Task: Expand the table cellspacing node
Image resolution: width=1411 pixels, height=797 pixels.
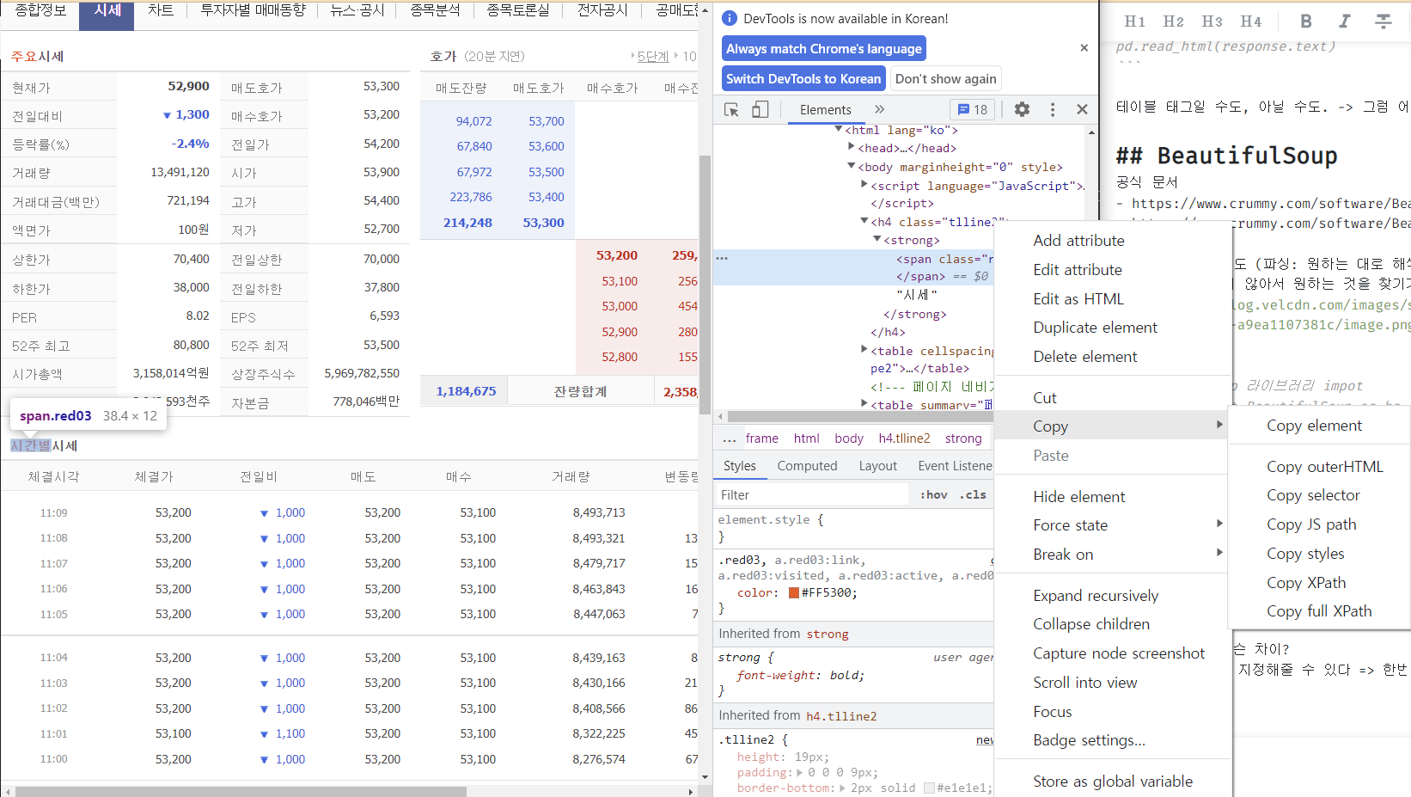Action: [x=864, y=350]
